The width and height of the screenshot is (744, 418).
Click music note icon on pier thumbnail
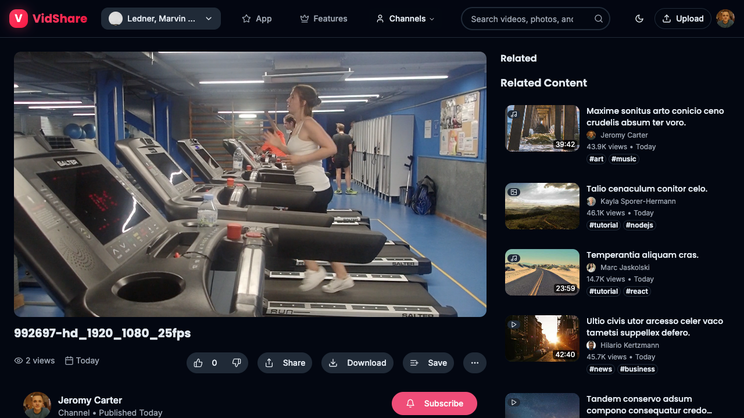click(x=514, y=114)
